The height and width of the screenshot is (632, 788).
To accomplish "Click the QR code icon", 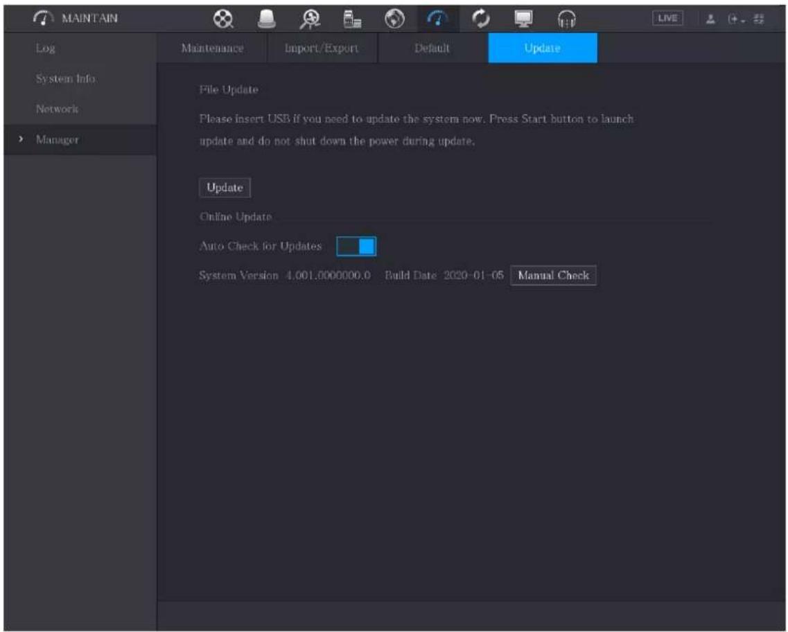I will (x=759, y=19).
